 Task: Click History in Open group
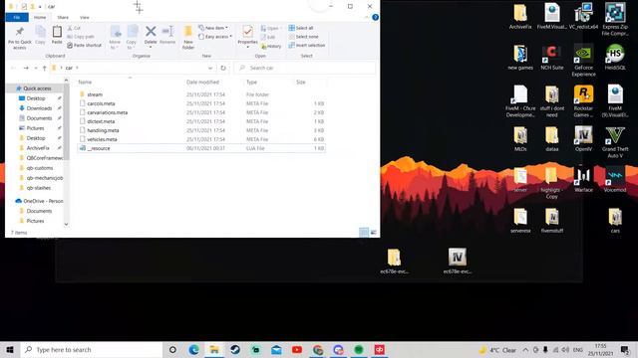click(x=271, y=47)
